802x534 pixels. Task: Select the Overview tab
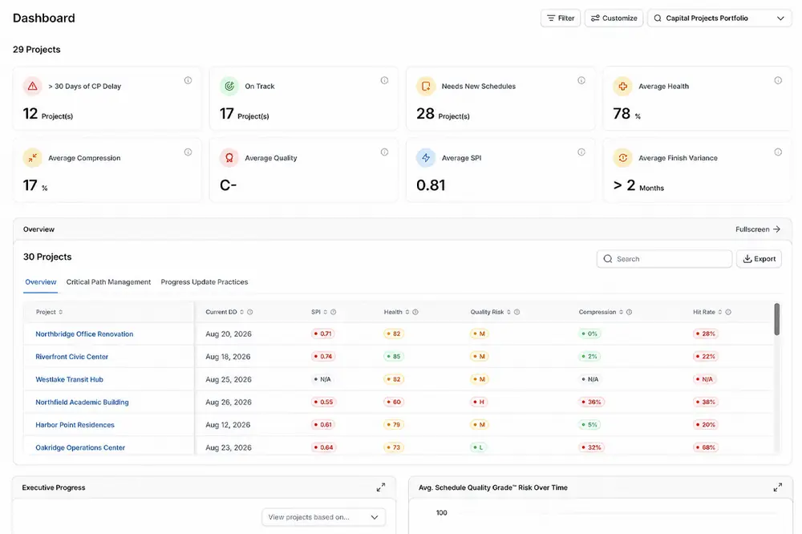tap(40, 282)
